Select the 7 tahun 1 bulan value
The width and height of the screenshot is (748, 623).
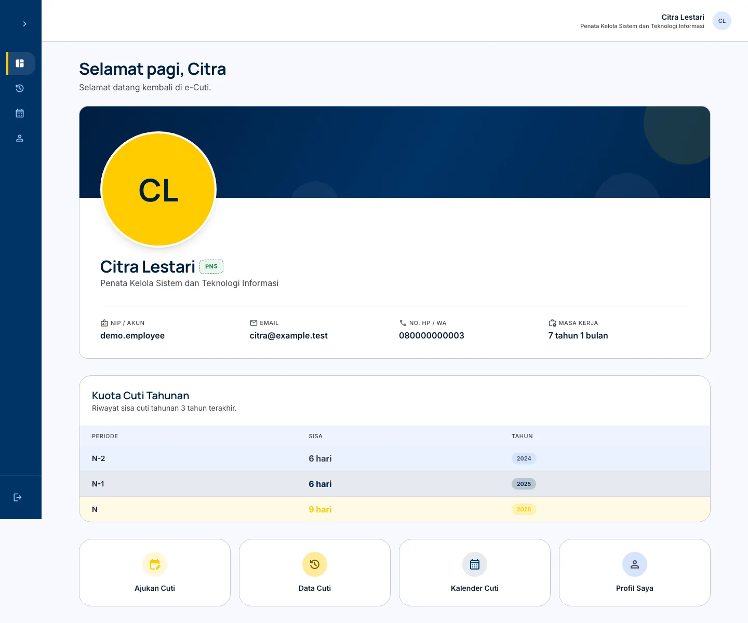pyautogui.click(x=578, y=335)
